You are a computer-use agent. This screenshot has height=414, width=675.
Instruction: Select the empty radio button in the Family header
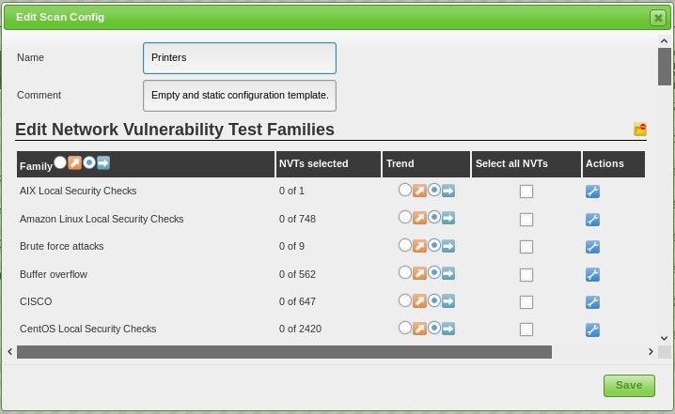click(x=60, y=162)
